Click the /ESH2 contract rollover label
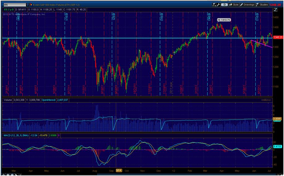 (x=162, y=16)
